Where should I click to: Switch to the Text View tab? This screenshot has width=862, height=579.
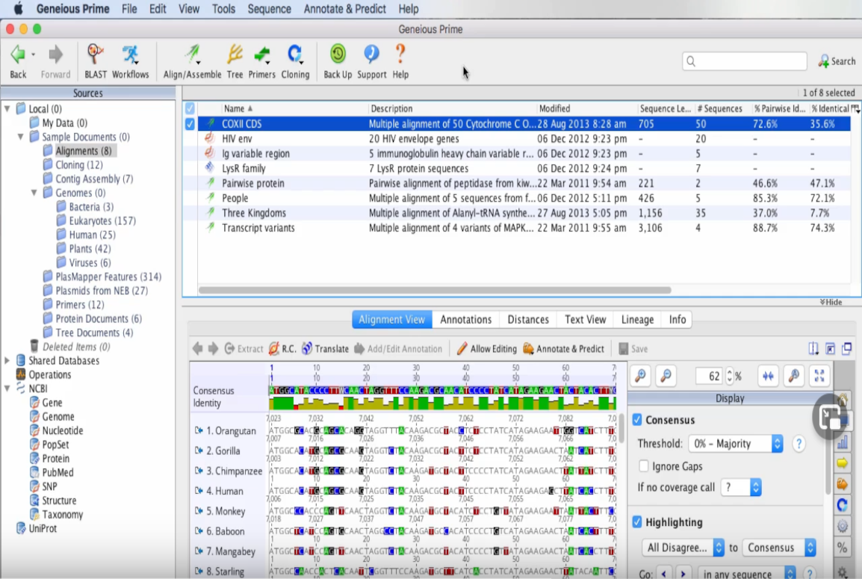point(585,320)
